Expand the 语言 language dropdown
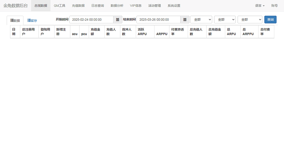The width and height of the screenshot is (284, 165). (260, 6)
